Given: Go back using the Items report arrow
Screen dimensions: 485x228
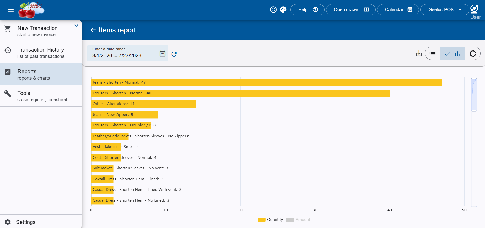Looking at the screenshot, I should (x=93, y=30).
